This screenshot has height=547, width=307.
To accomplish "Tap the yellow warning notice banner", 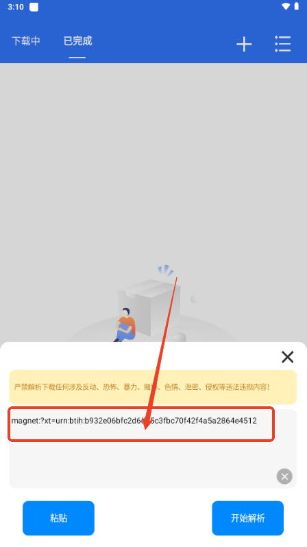I will (x=153, y=387).
